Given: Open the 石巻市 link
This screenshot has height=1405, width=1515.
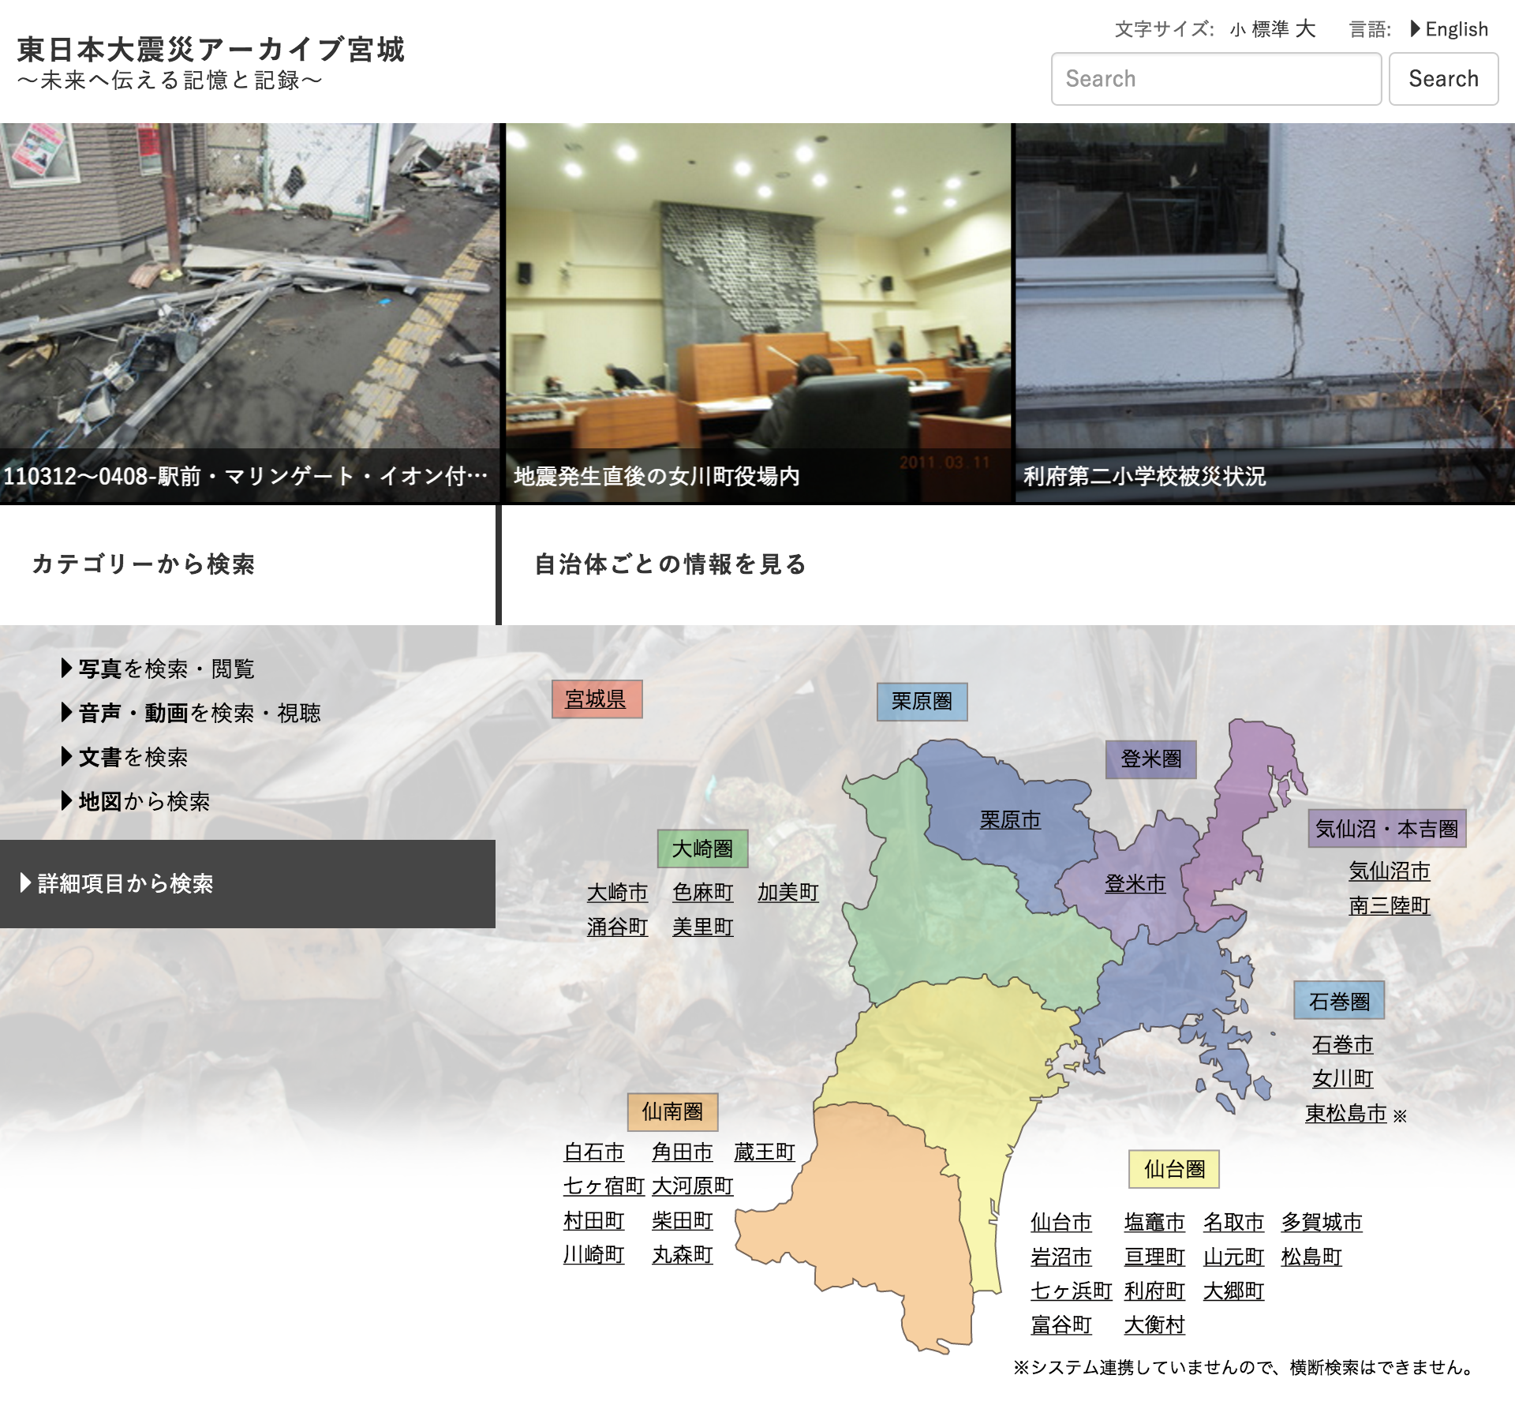Looking at the screenshot, I should click(1342, 1045).
